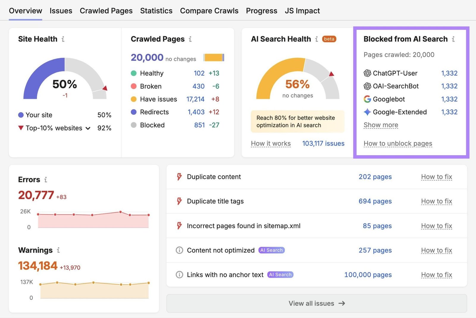
Task: Click the Site Health 50% gauge
Action: pos(65,78)
